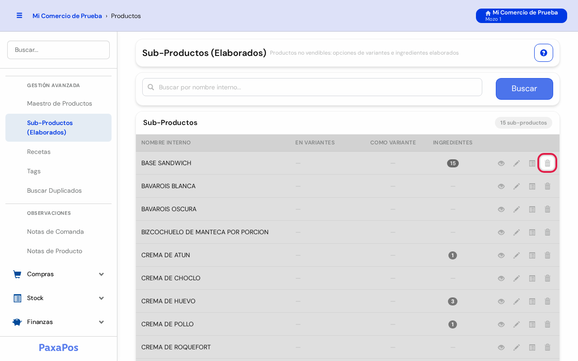578x361 pixels.
Task: View CREMA DE ROQUEFORT using eye icon
Action: [501, 347]
